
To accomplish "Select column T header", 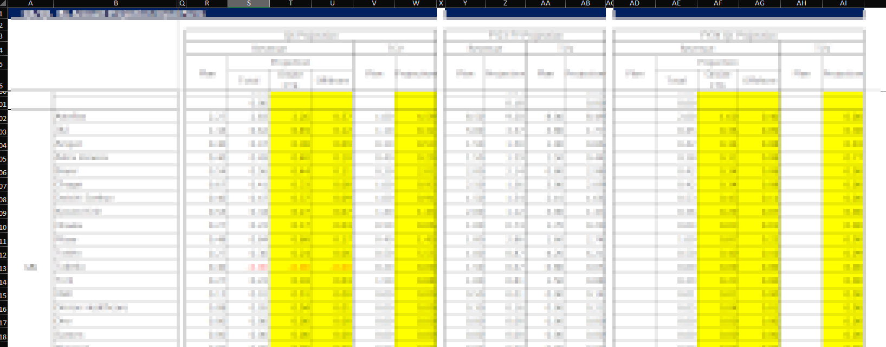I will point(290,3).
